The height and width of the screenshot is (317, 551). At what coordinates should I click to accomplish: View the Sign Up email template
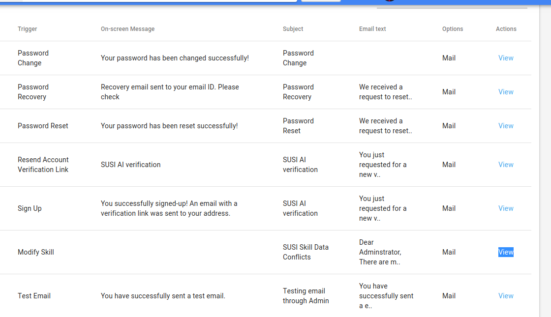point(506,208)
